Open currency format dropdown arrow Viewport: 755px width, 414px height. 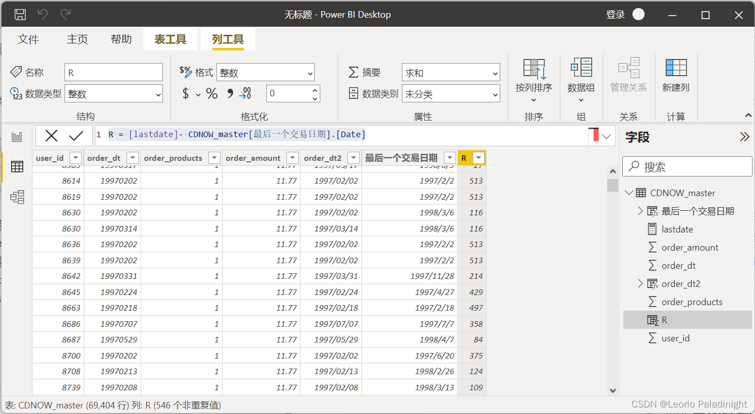tap(198, 95)
